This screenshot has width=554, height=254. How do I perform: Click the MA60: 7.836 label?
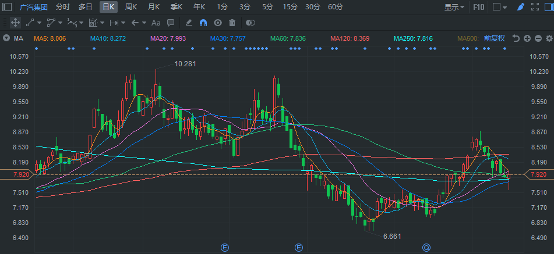pos(288,38)
